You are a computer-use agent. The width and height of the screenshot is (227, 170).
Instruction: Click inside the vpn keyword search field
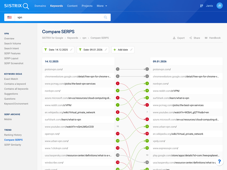click(57, 17)
